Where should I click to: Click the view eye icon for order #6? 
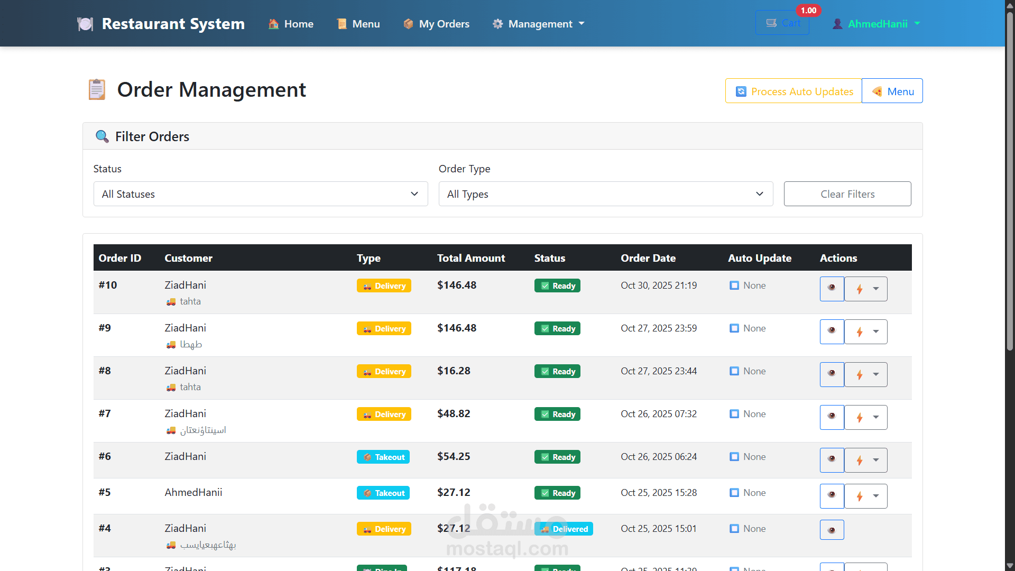(x=832, y=460)
